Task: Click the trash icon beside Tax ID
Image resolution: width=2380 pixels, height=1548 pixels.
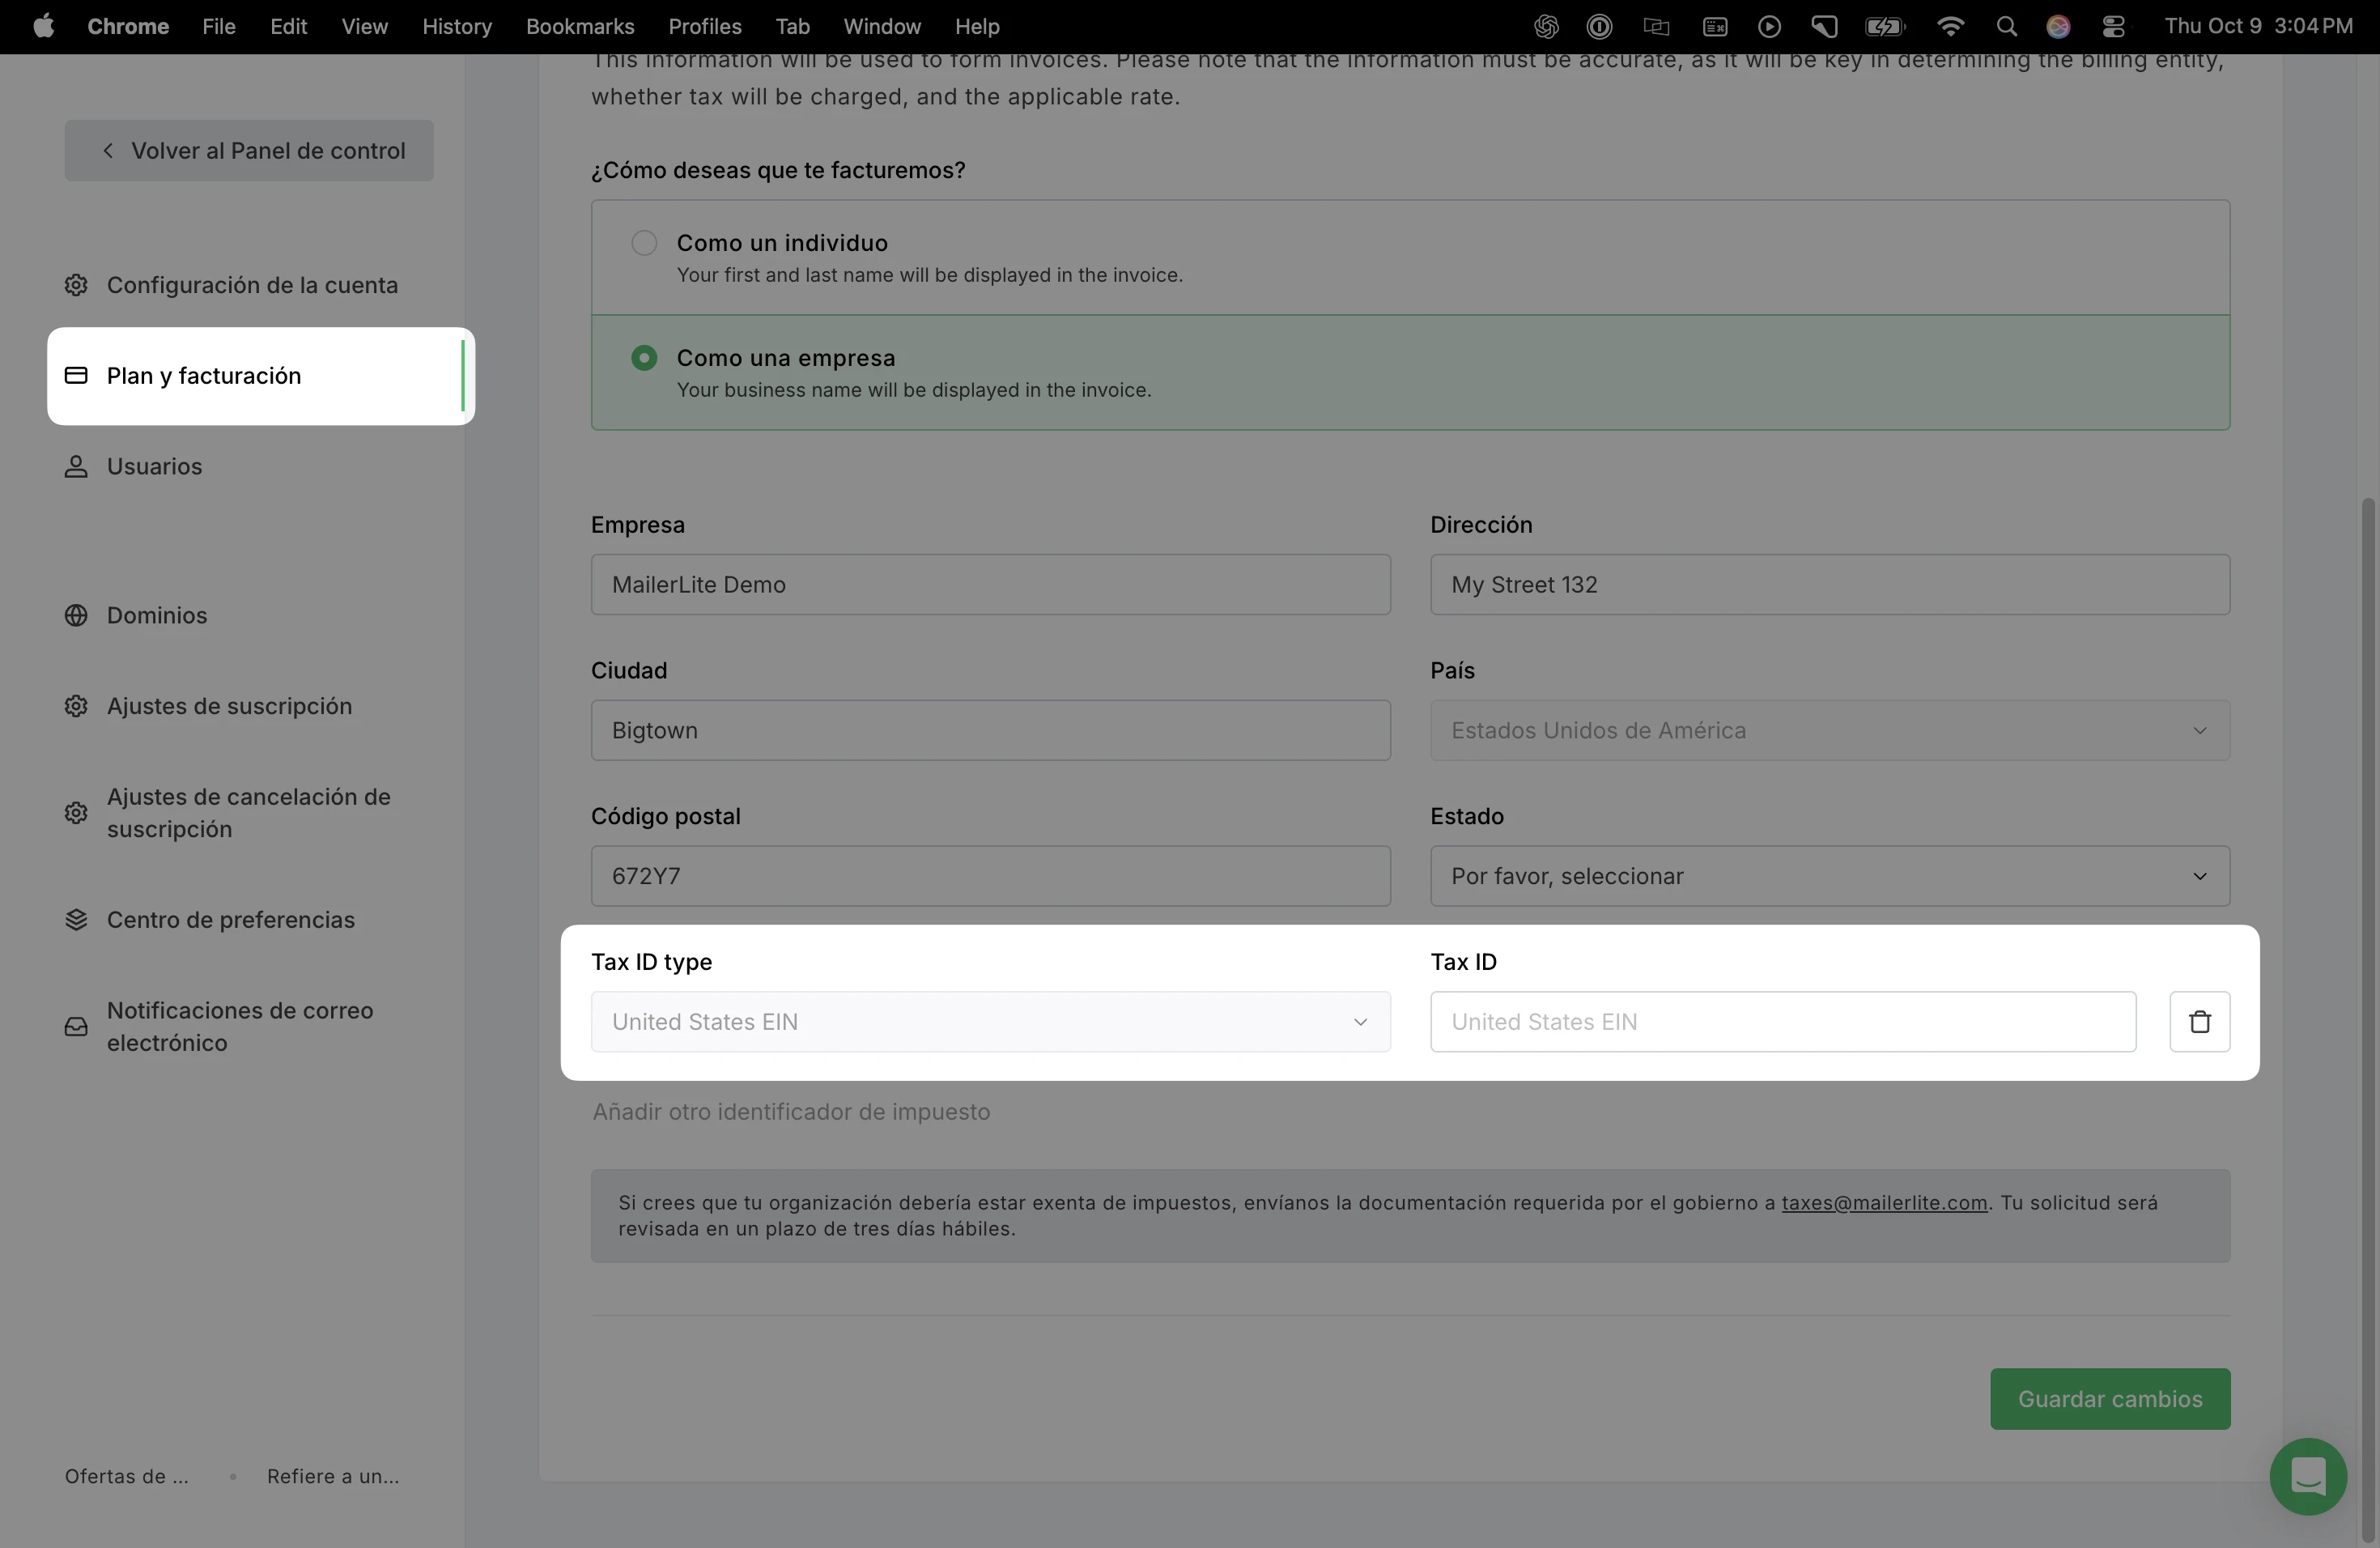Action: [x=2199, y=1021]
